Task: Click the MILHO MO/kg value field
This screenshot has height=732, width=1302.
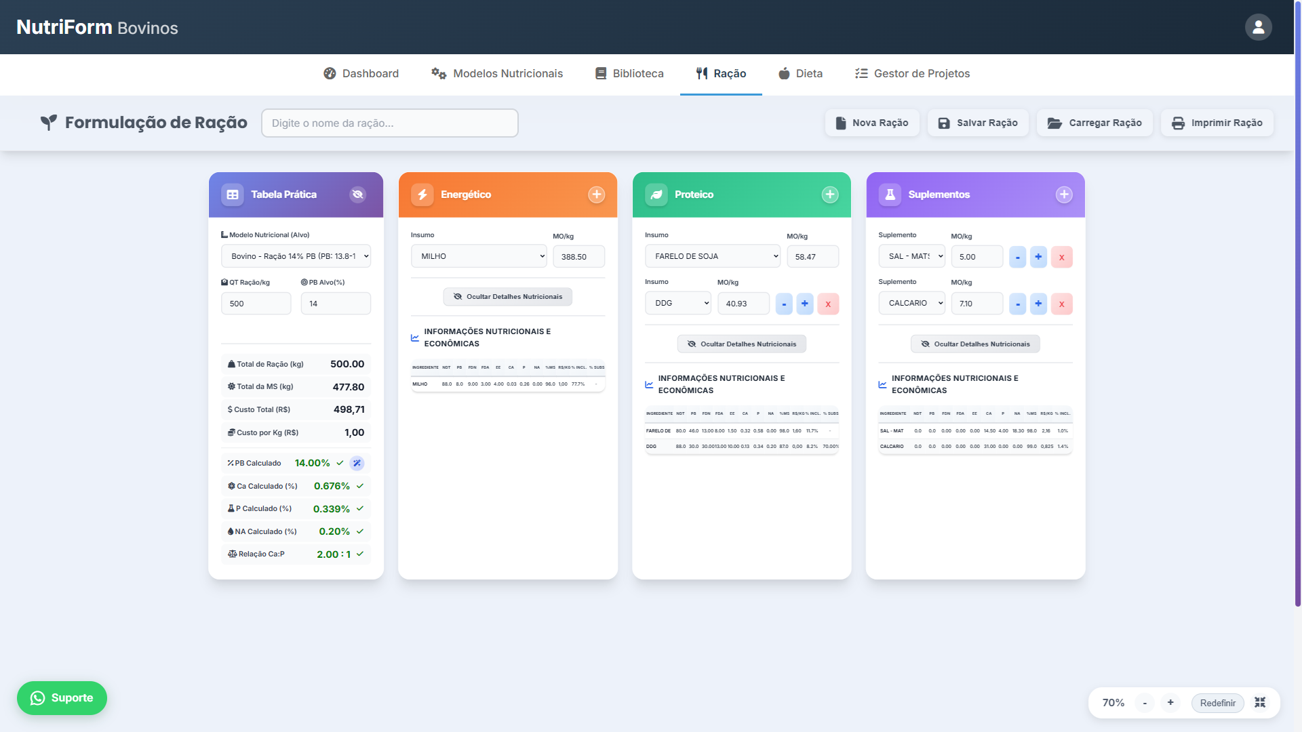Action: coord(579,257)
